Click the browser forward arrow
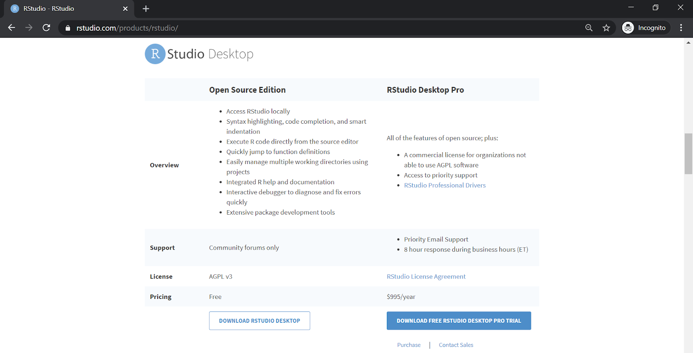The width and height of the screenshot is (693, 353). pos(29,28)
